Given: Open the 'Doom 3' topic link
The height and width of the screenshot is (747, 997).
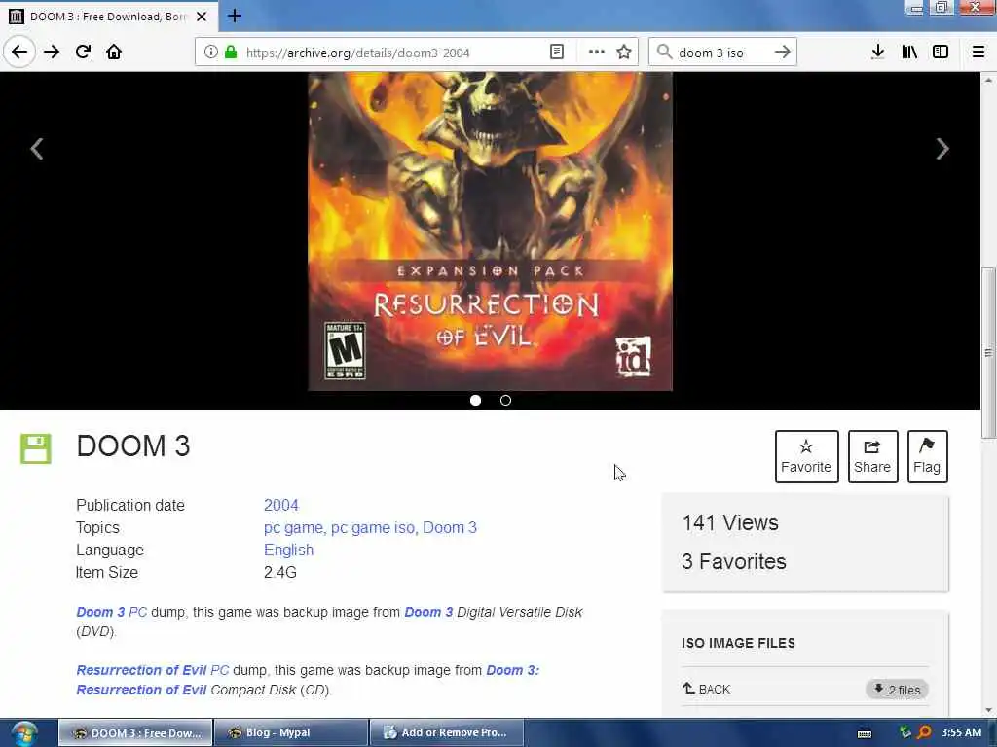Looking at the screenshot, I should 450,528.
